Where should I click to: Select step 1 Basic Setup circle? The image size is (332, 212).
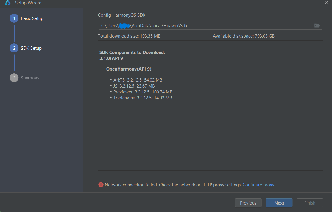click(14, 18)
